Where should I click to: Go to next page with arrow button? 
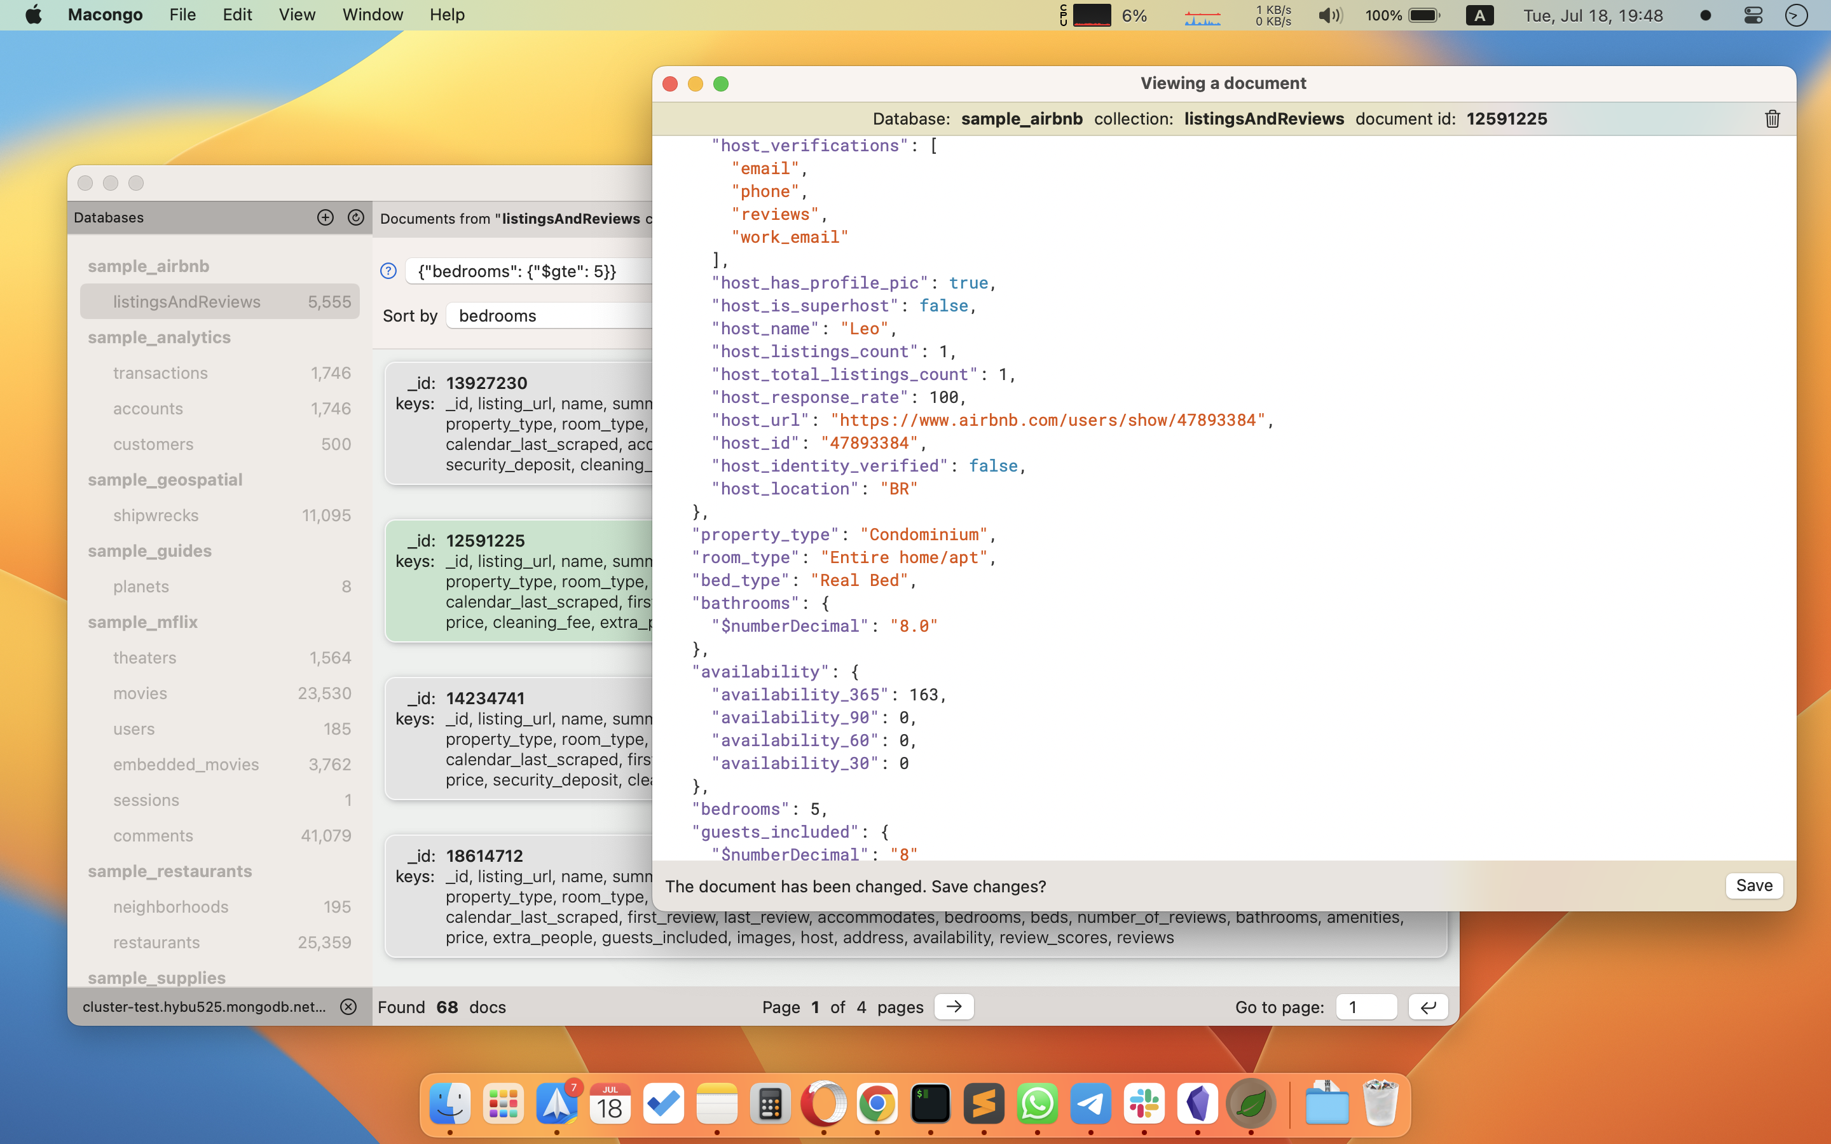click(954, 1006)
